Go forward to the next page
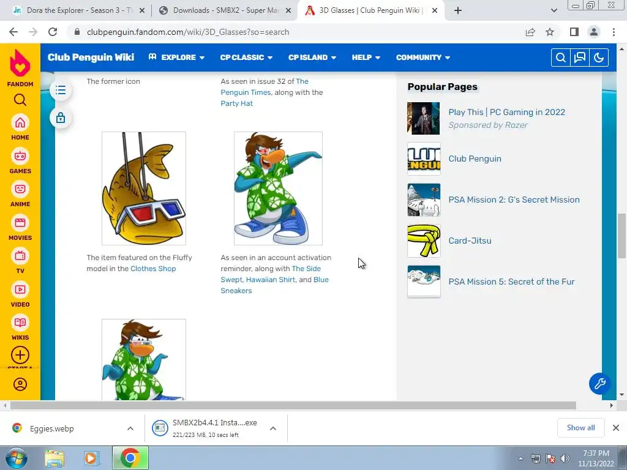The height and width of the screenshot is (470, 627). [33, 32]
